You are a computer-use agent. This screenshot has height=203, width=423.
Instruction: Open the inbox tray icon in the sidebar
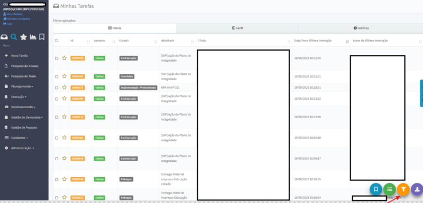(x=4, y=37)
